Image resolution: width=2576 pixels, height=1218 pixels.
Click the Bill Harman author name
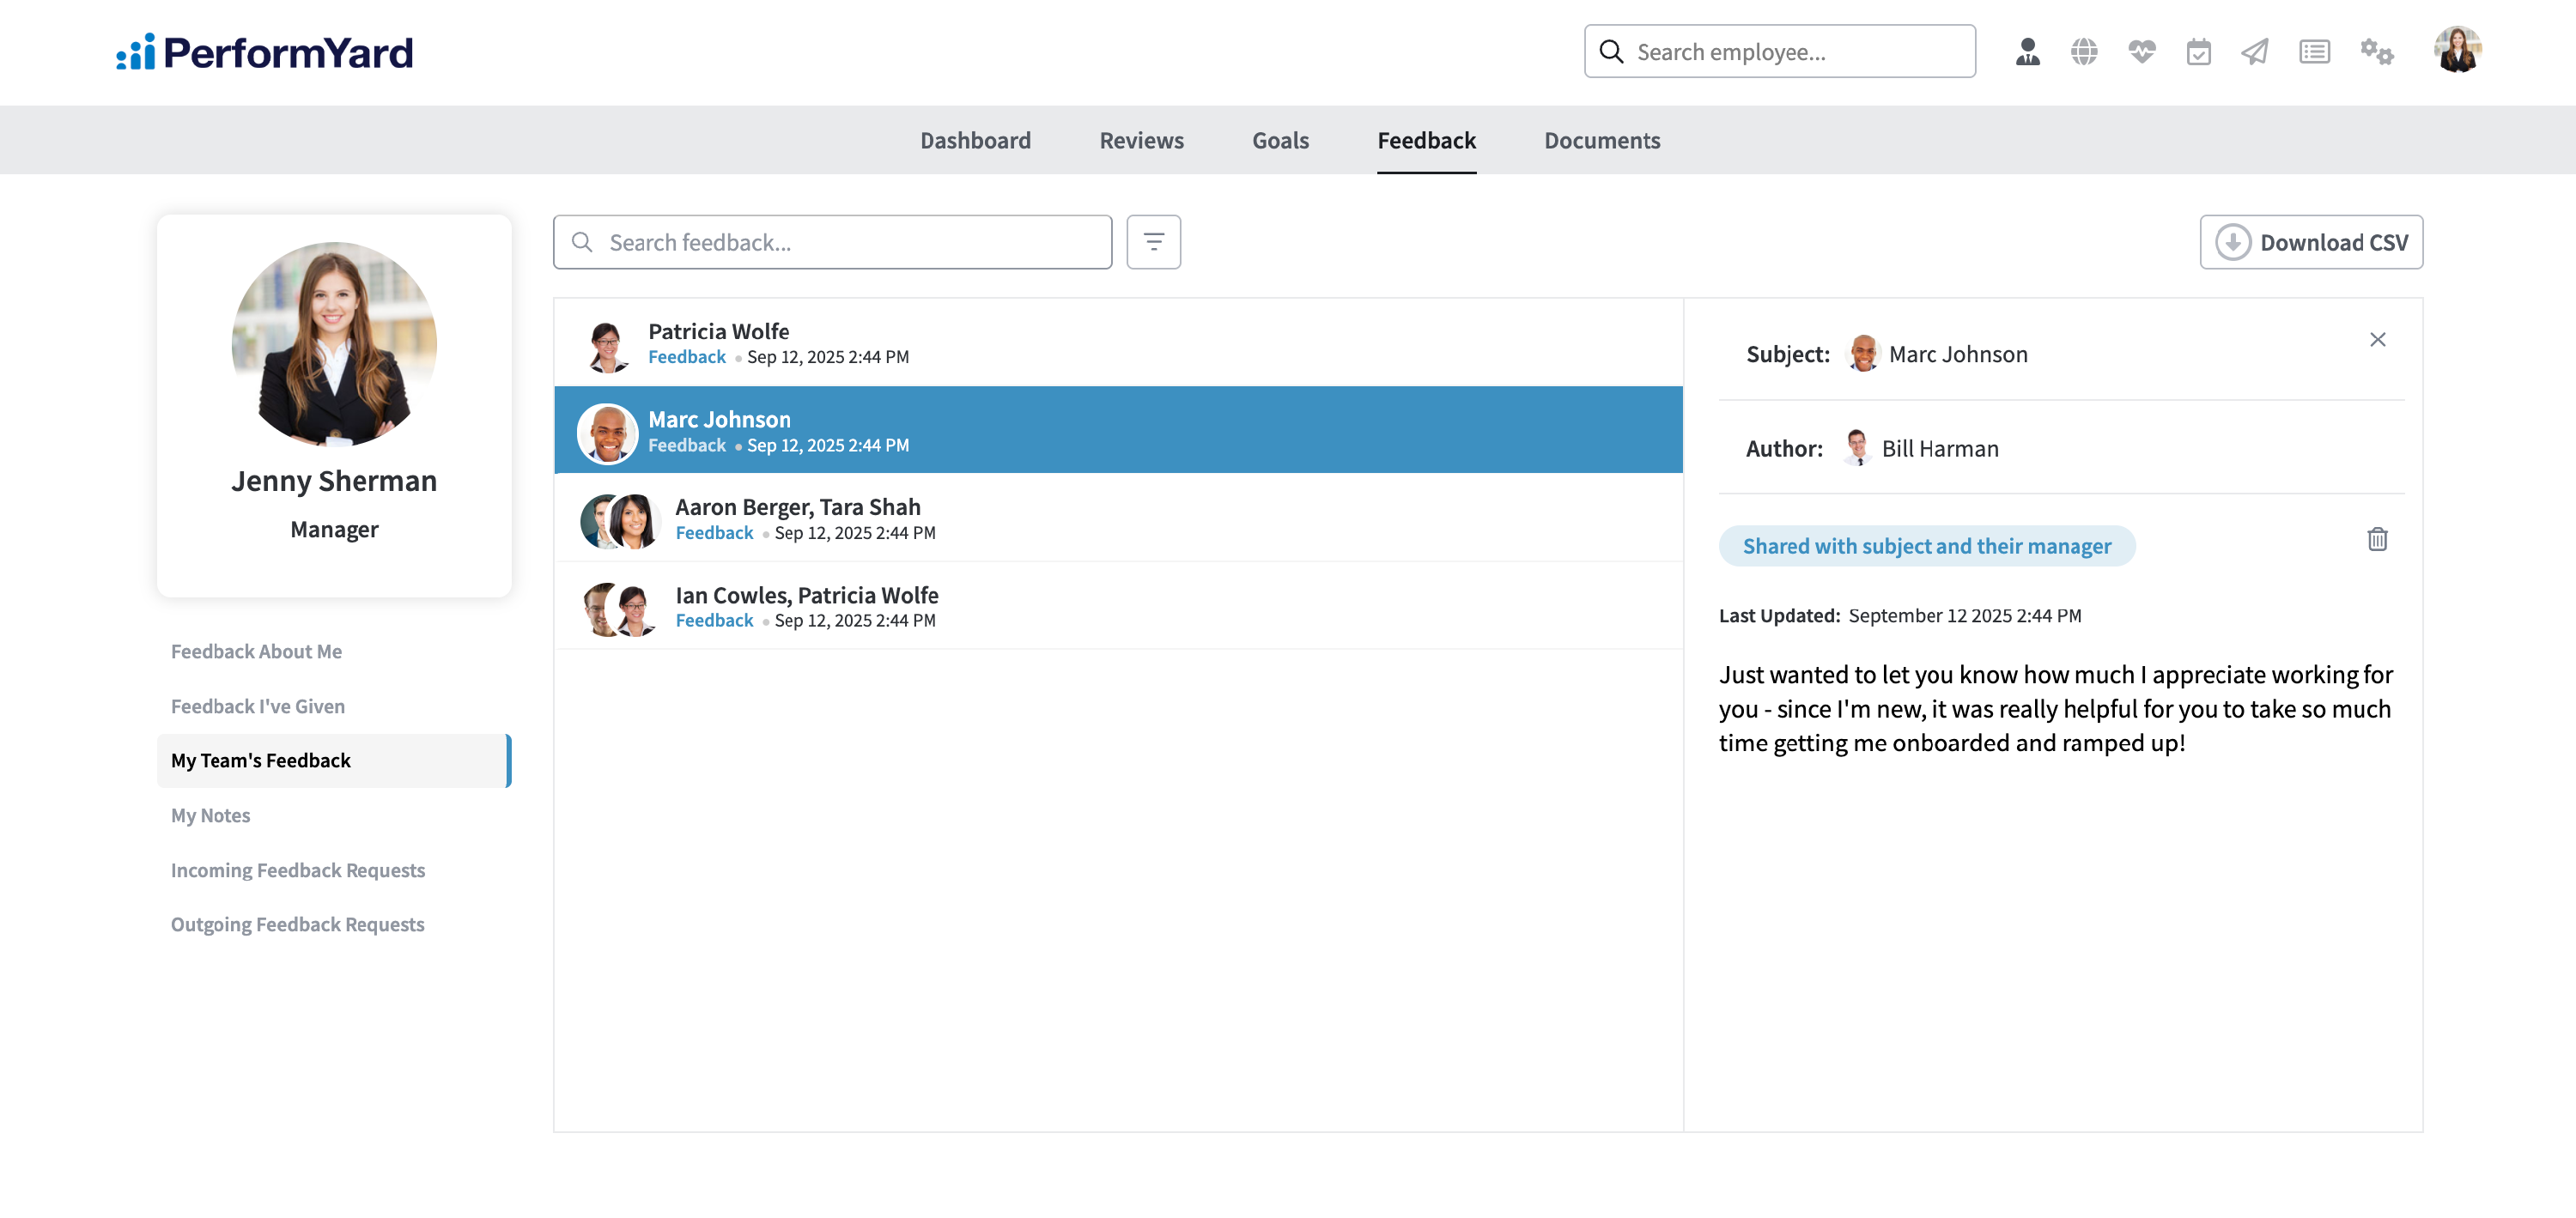(x=1940, y=448)
